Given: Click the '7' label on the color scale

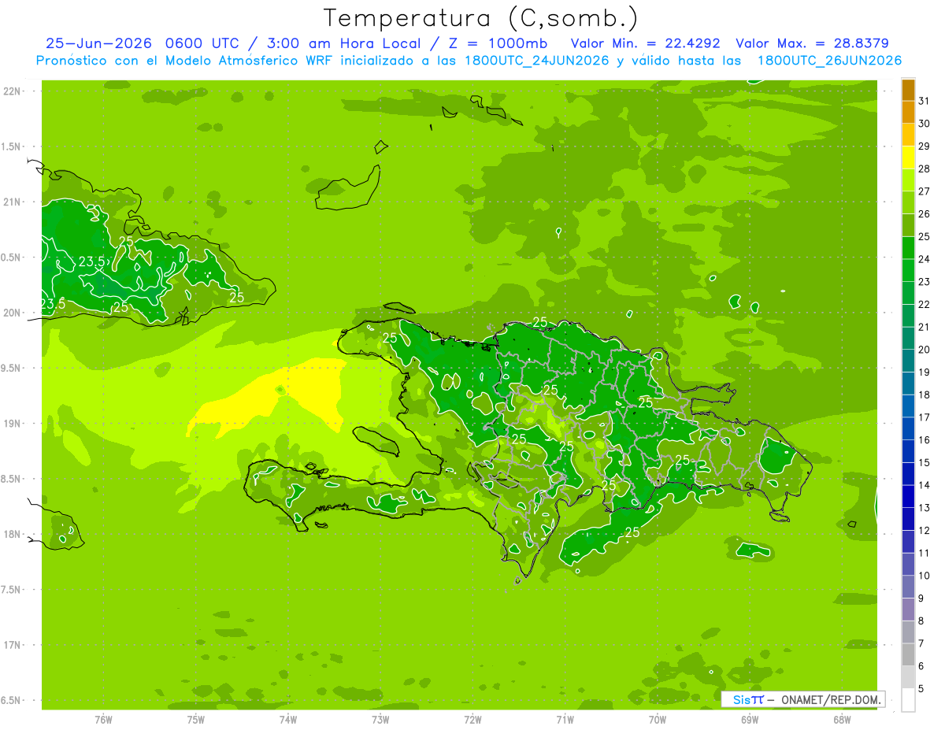Looking at the screenshot, I should [921, 644].
